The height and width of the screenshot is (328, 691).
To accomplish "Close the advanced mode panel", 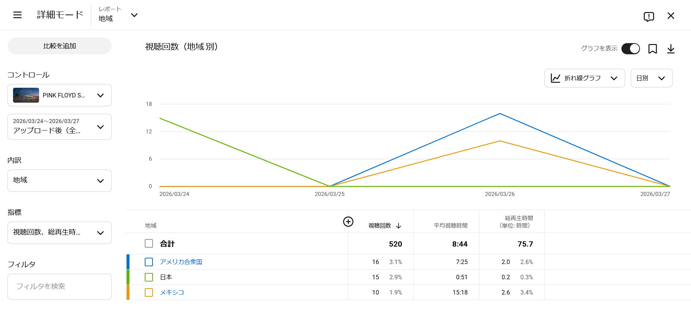I will [671, 16].
